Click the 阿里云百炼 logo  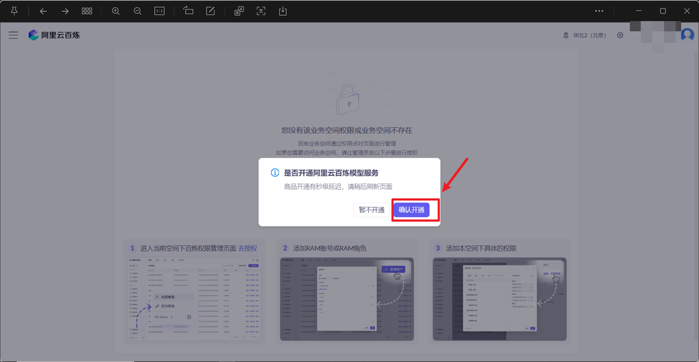click(x=54, y=35)
